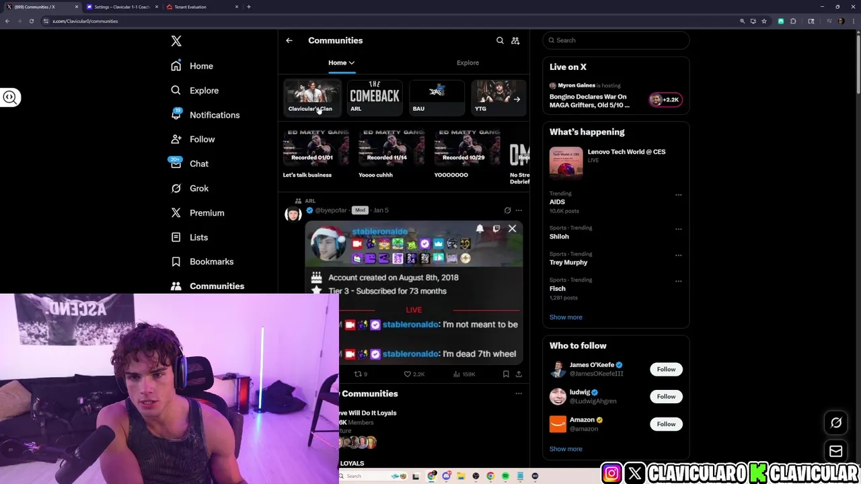
Task: Click the Windows taskbar Search box
Action: 374,476
